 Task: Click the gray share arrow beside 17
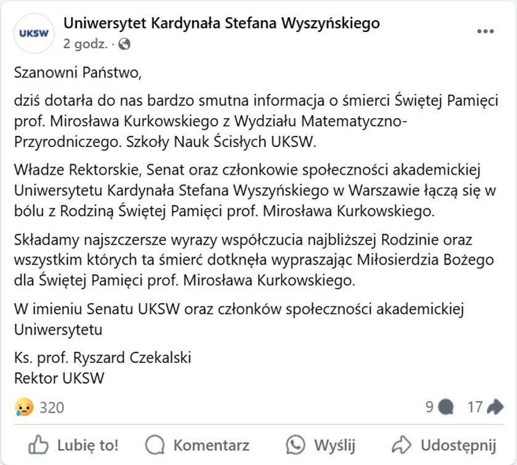[x=495, y=407]
